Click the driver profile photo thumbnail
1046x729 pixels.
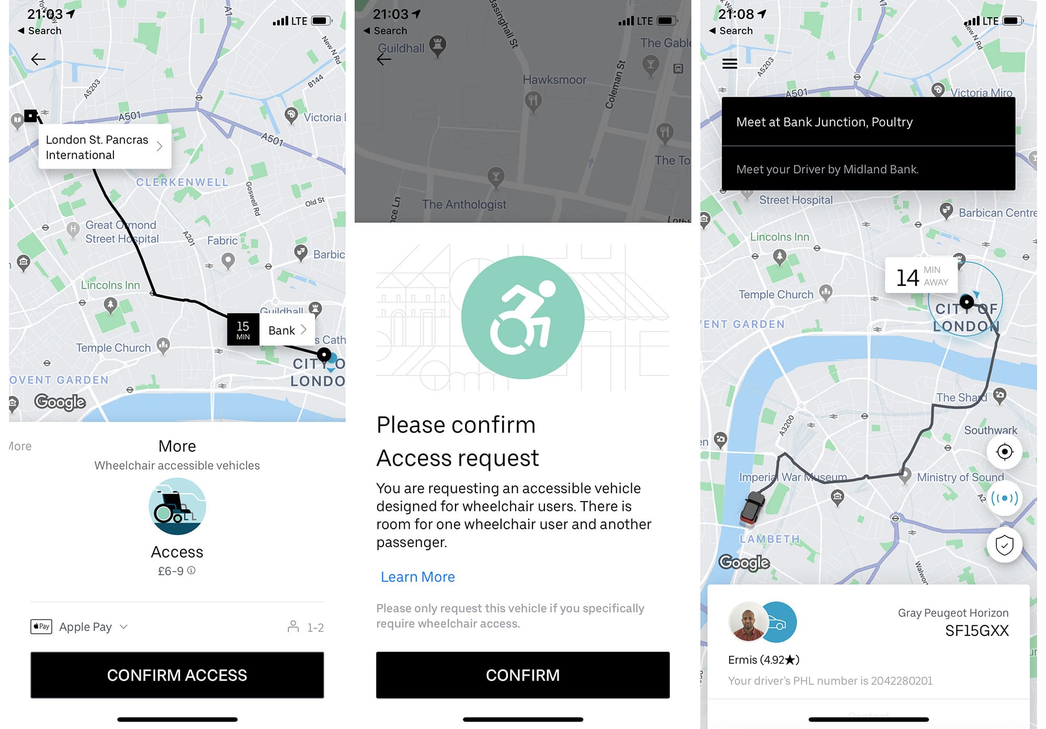tap(748, 622)
